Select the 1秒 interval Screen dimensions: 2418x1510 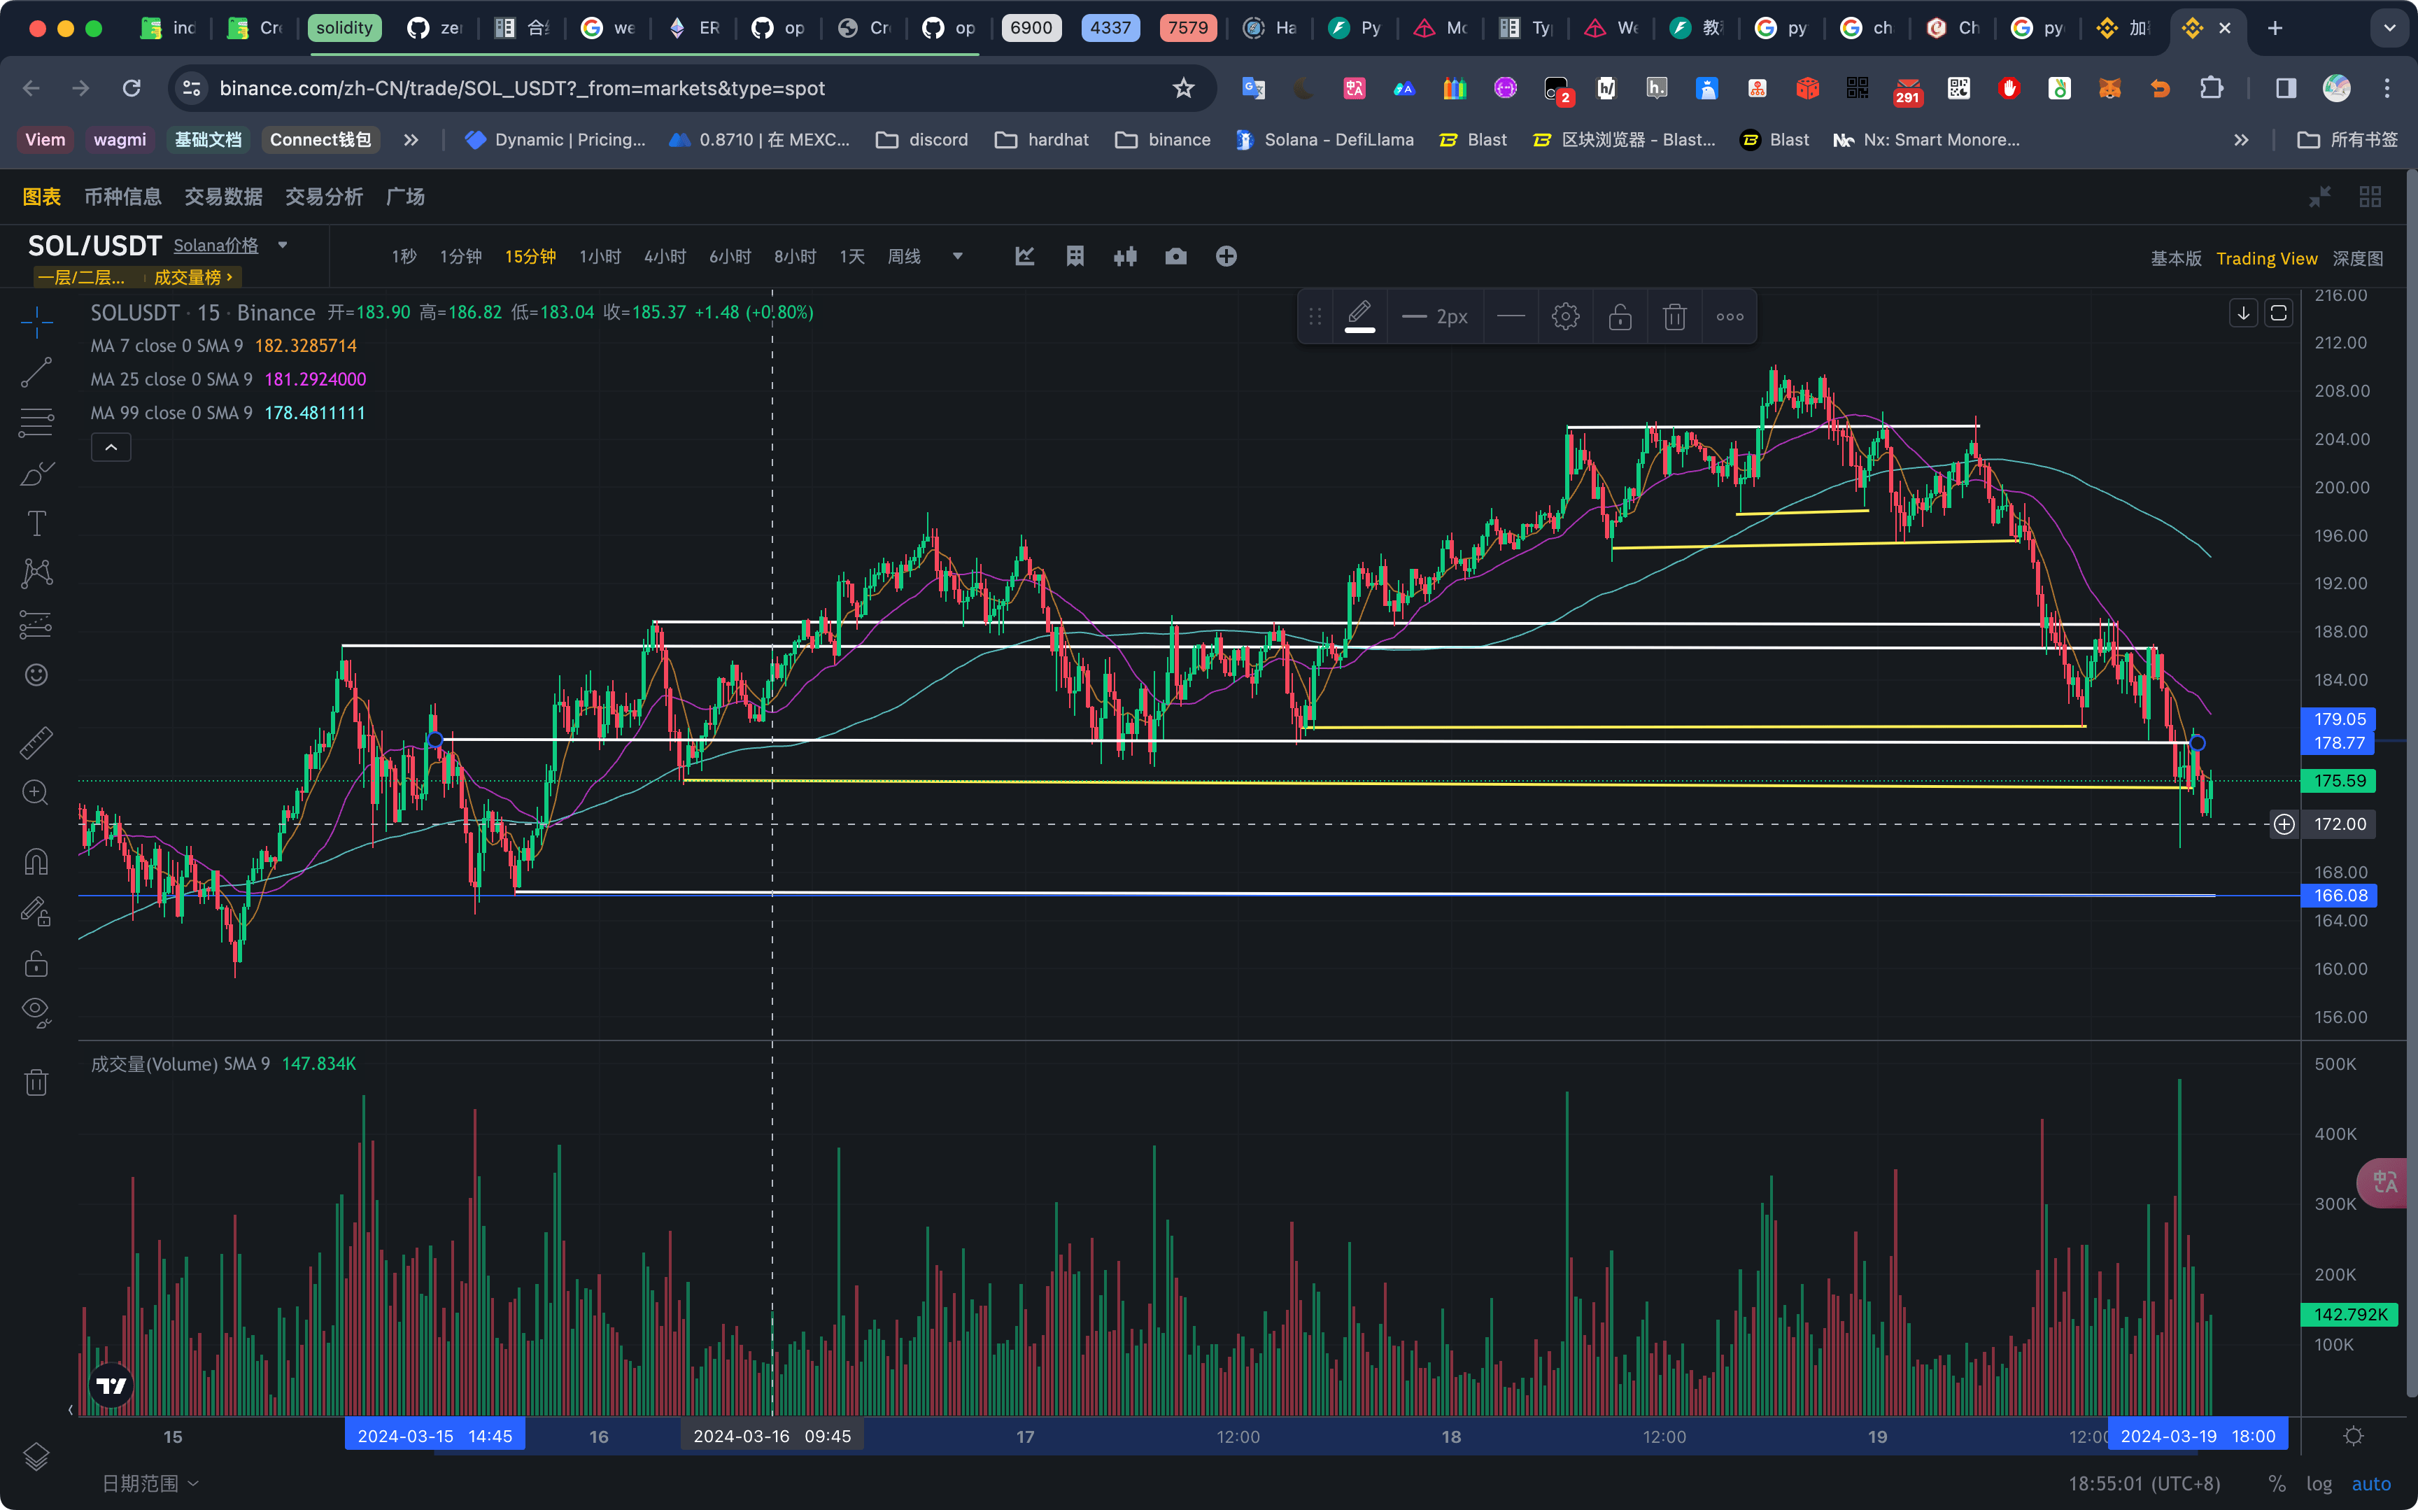(x=404, y=257)
